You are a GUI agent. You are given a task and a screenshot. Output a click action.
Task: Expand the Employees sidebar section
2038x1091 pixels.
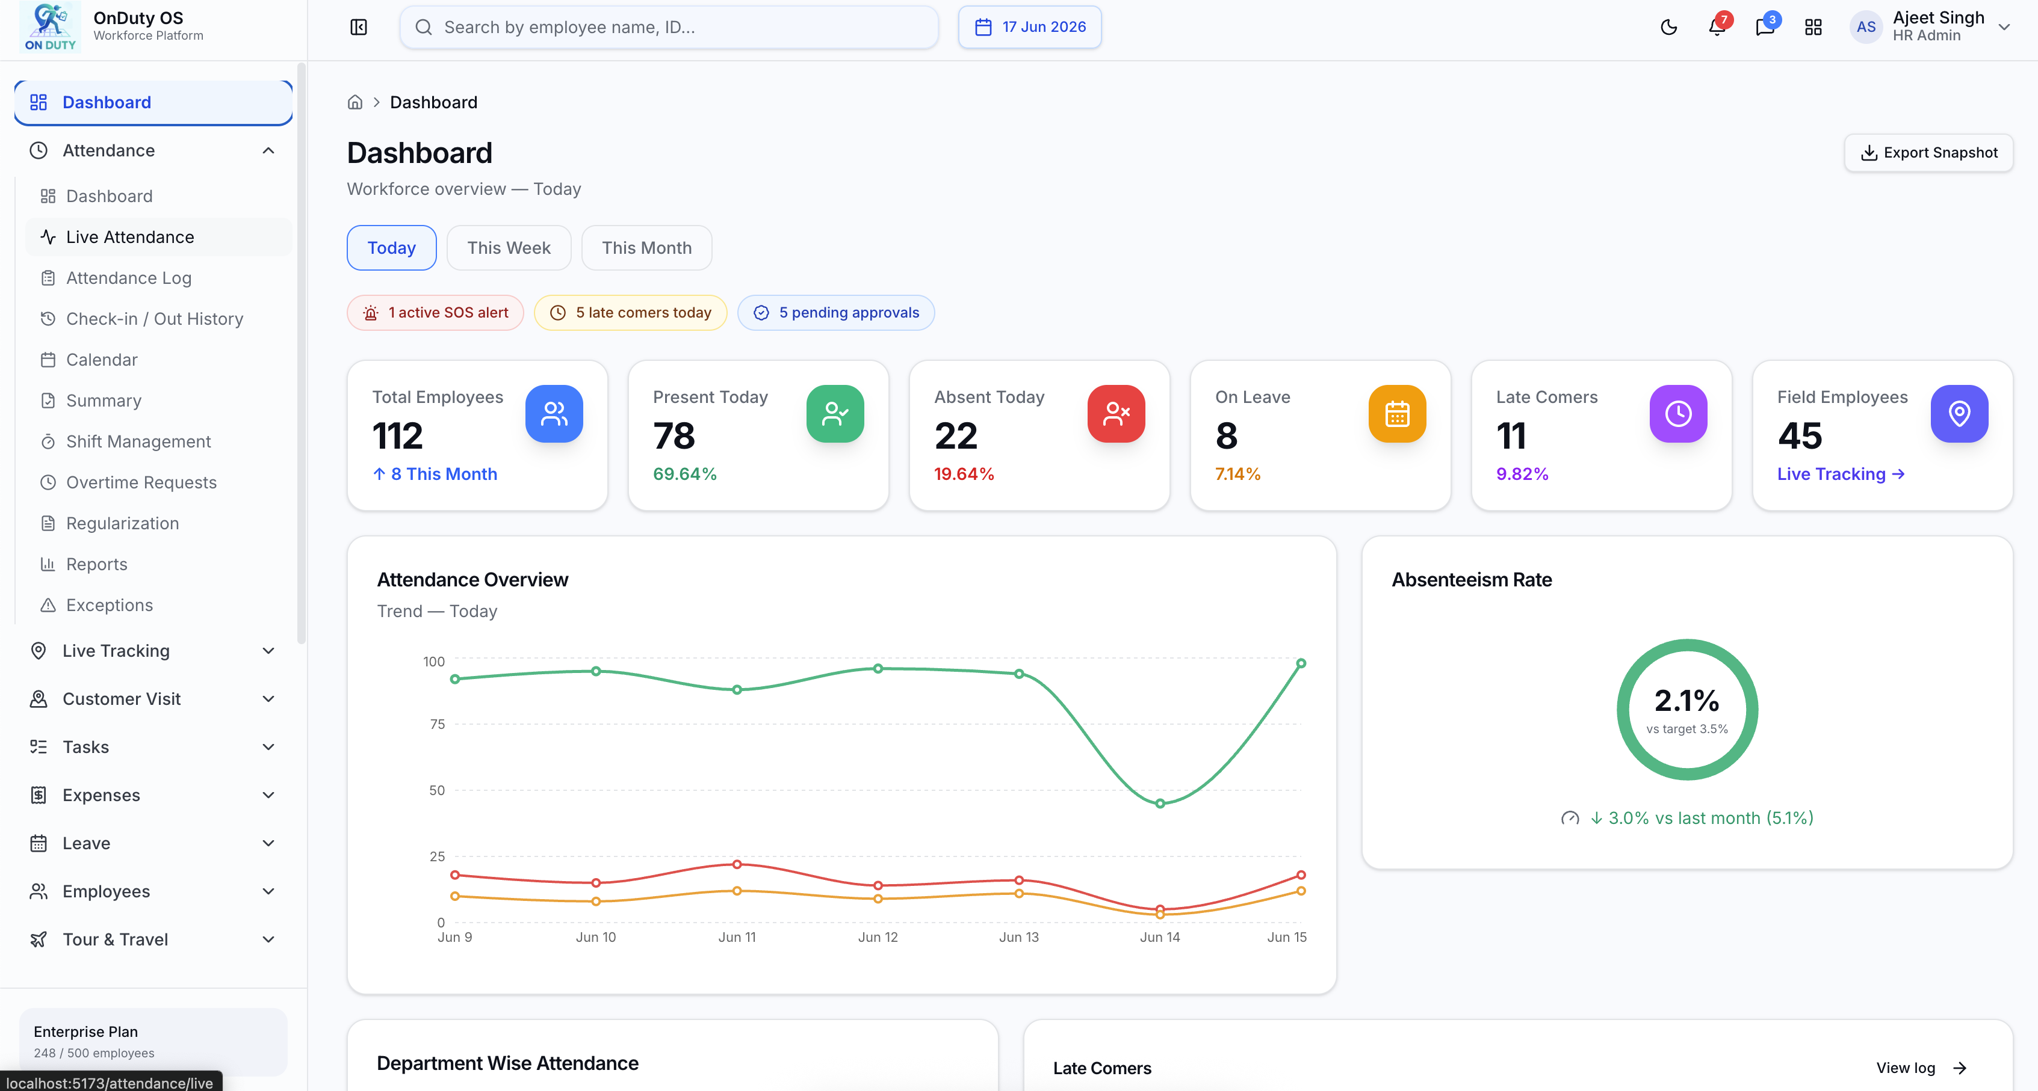coord(153,891)
